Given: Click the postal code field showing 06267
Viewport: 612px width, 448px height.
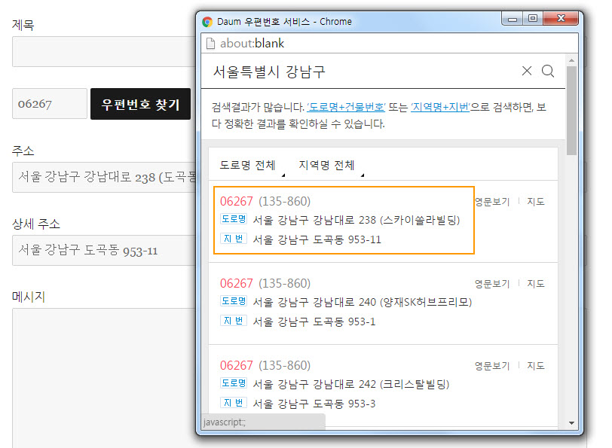Looking at the screenshot, I should coord(50,104).
